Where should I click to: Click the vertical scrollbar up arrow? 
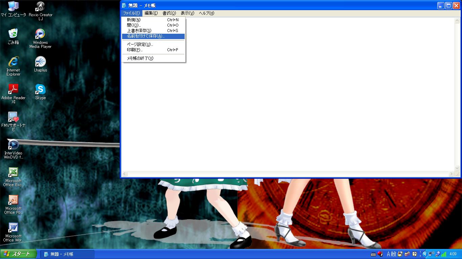coord(457,20)
